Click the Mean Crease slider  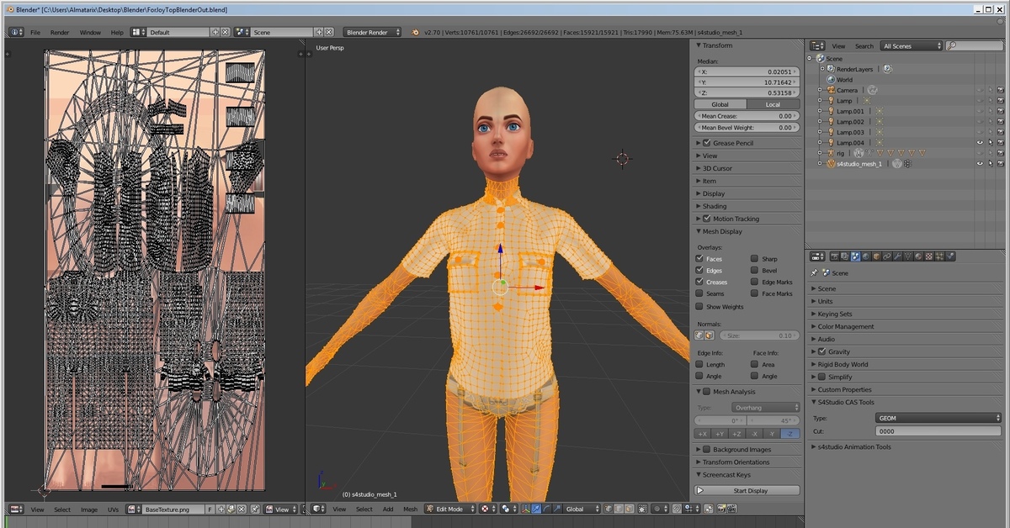(x=747, y=116)
